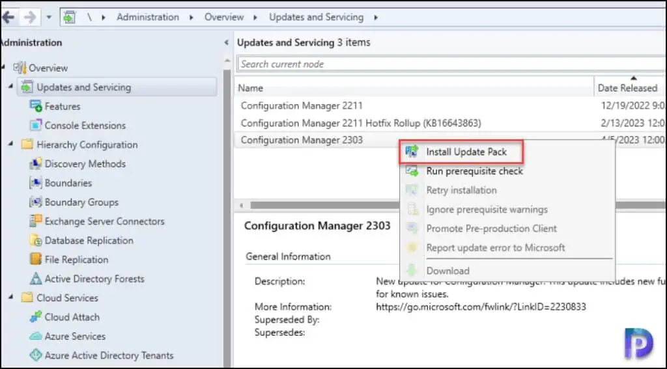Click Download in the context menu

(x=507, y=271)
